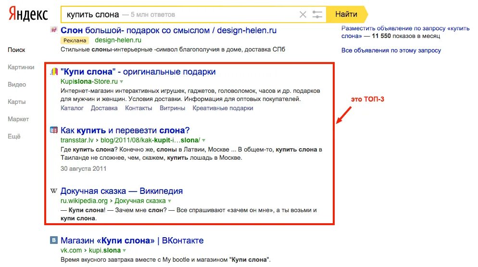
Task: Click the '5 млн ответов' text
Action: point(153,14)
